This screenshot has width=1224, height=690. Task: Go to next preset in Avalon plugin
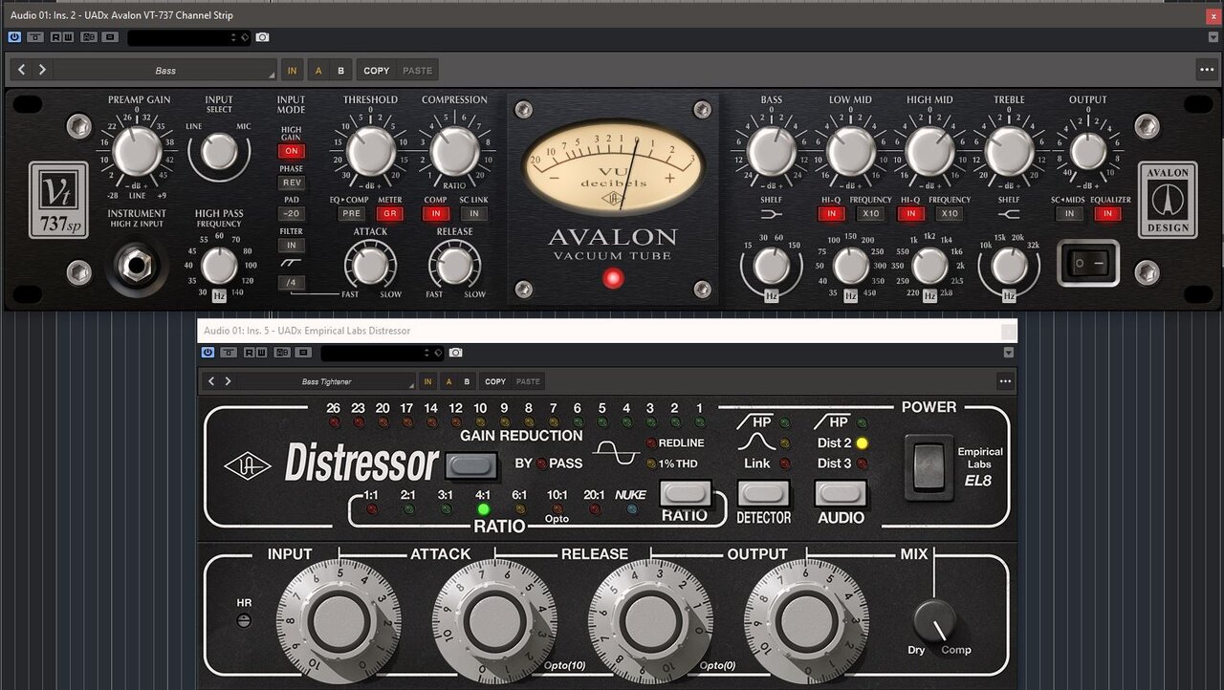pos(42,70)
